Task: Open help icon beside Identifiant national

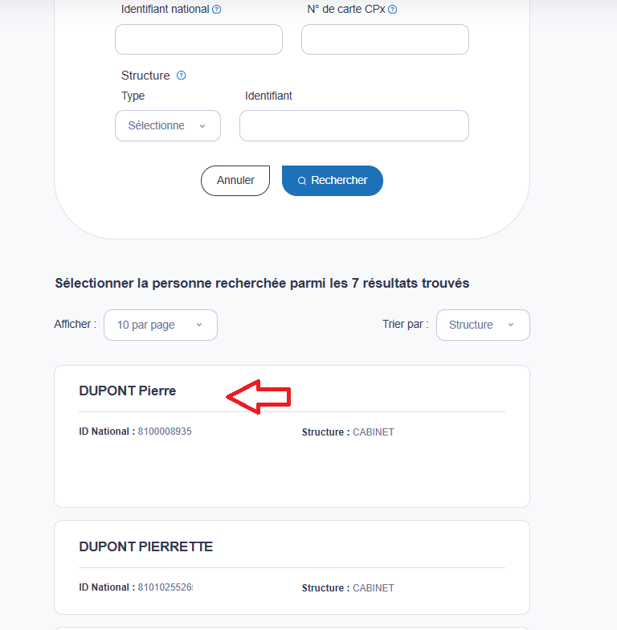Action: coord(217,10)
